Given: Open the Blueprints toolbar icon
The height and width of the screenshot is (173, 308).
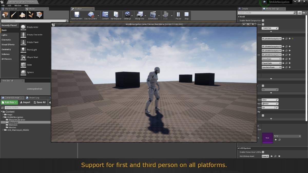Looking at the screenshot, I should pyautogui.click(x=140, y=14).
